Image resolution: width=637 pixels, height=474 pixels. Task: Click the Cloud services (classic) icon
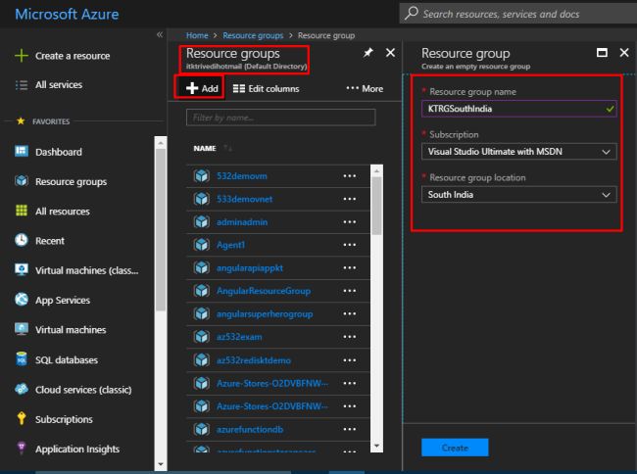point(22,389)
